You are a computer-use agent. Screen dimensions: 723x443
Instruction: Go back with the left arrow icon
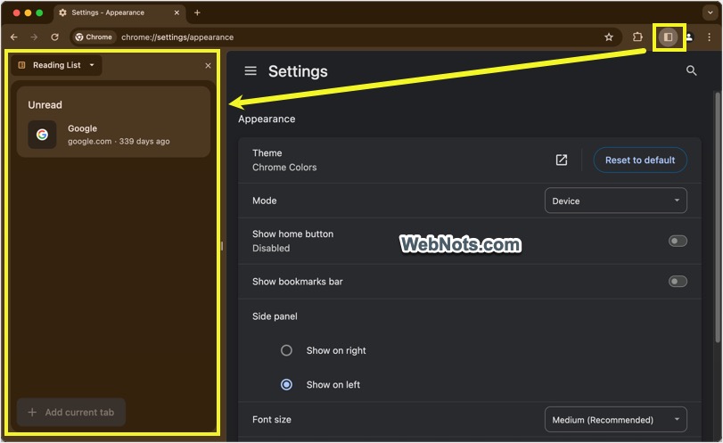(x=13, y=37)
